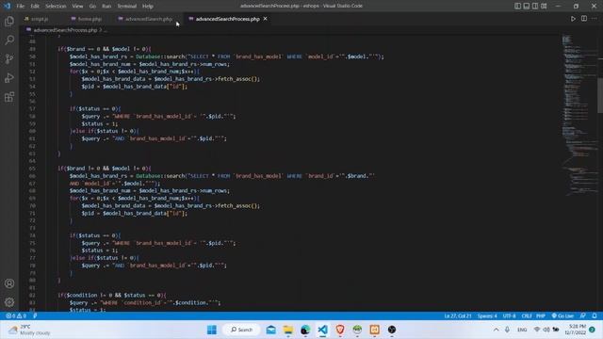
Task: Toggle the primary side bar layout icon
Action: coord(517,6)
